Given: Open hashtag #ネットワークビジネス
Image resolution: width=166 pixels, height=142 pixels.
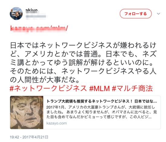Looking at the screenshot, I should pos(48,88).
